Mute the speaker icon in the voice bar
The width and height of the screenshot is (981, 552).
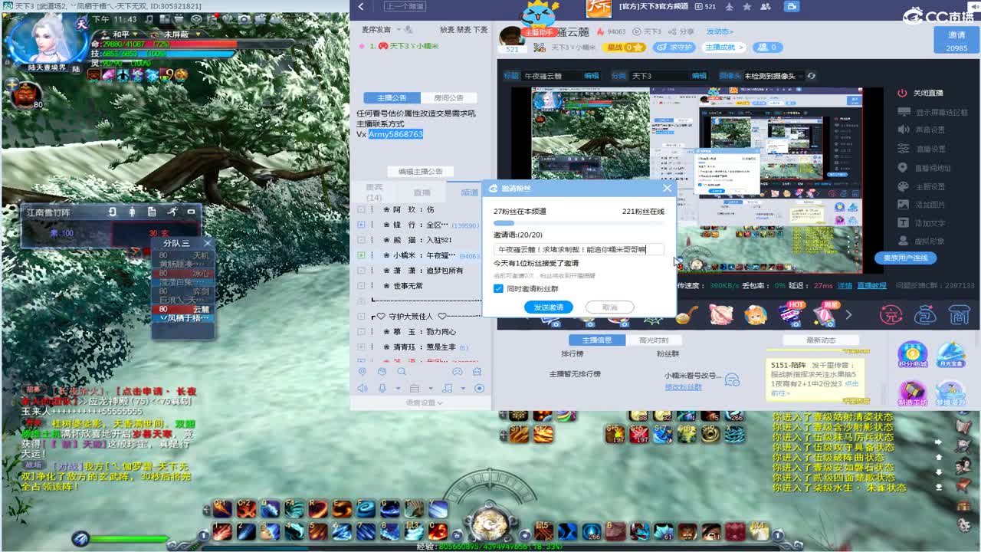point(363,387)
